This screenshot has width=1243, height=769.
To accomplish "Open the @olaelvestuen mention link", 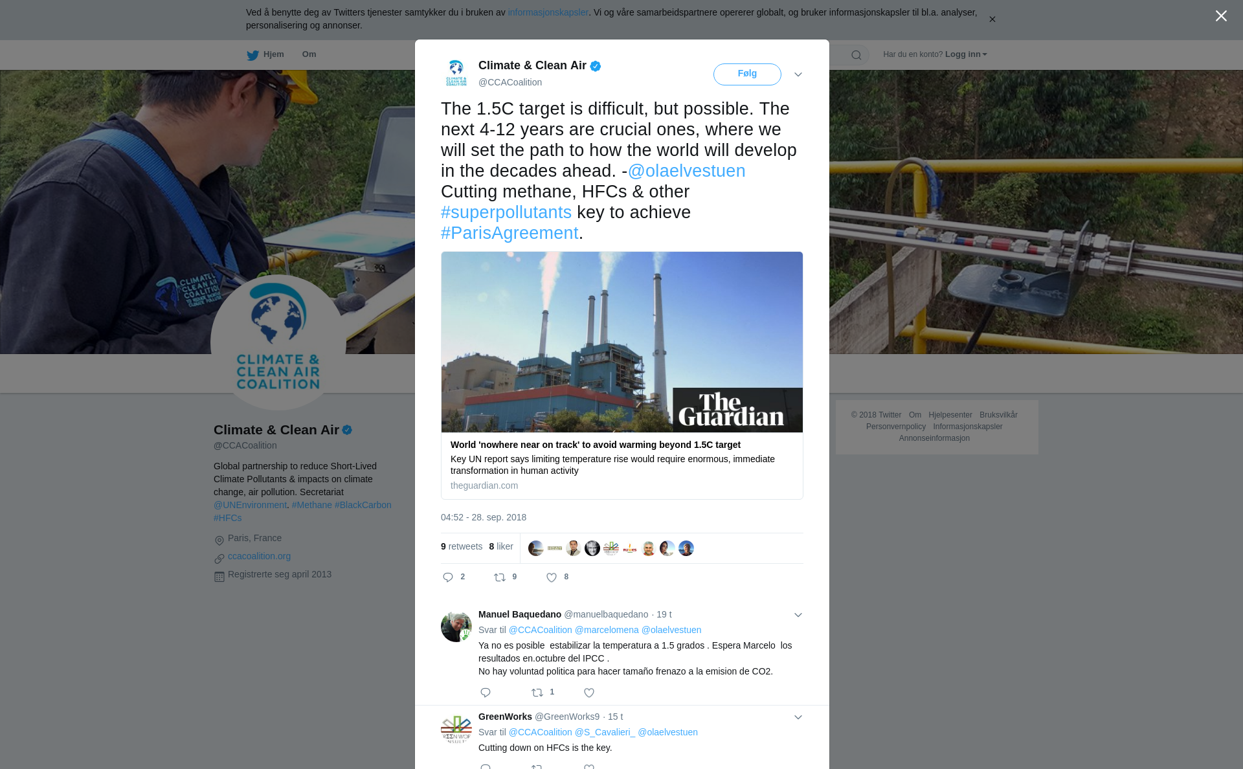I will point(686,171).
